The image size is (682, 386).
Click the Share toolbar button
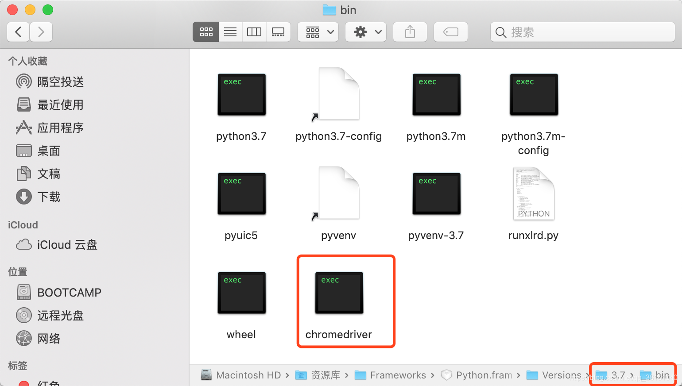pyautogui.click(x=410, y=32)
